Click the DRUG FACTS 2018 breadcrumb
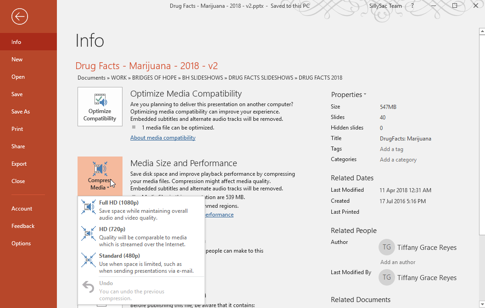Image resolution: width=485 pixels, height=308 pixels. (320, 78)
